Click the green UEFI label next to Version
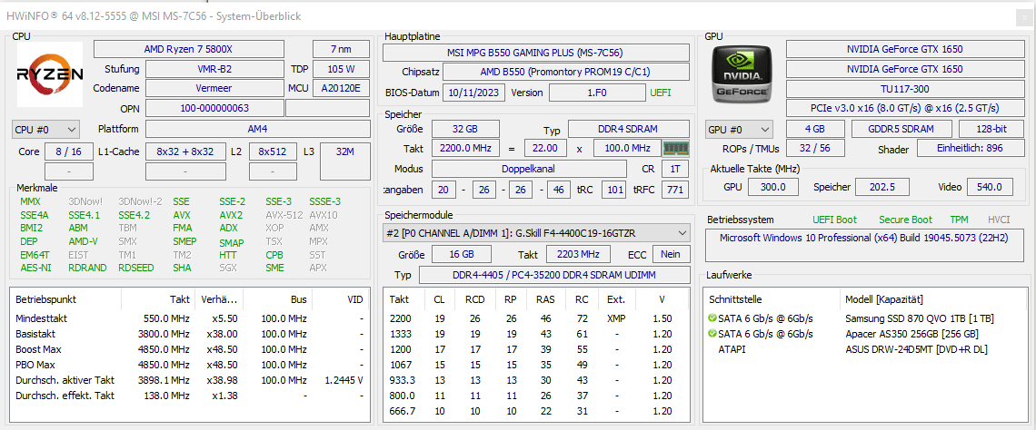The image size is (1036, 430). (x=660, y=93)
